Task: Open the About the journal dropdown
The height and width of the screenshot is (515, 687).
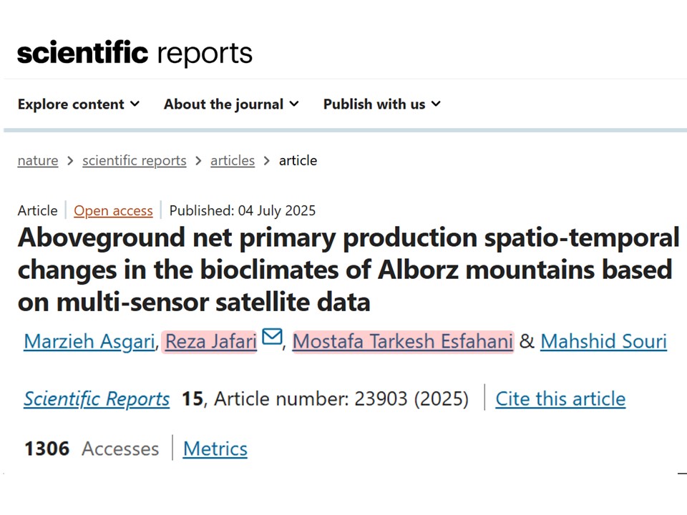Action: click(x=231, y=104)
